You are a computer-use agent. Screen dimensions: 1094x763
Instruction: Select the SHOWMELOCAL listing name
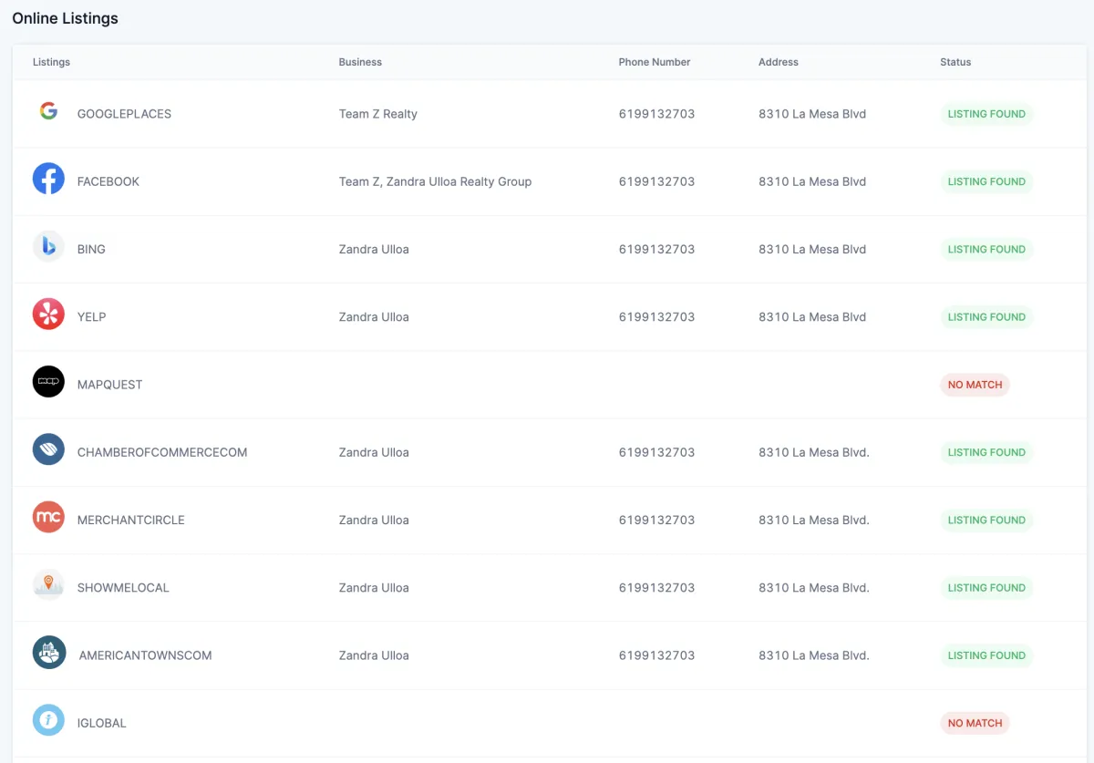[x=123, y=588]
